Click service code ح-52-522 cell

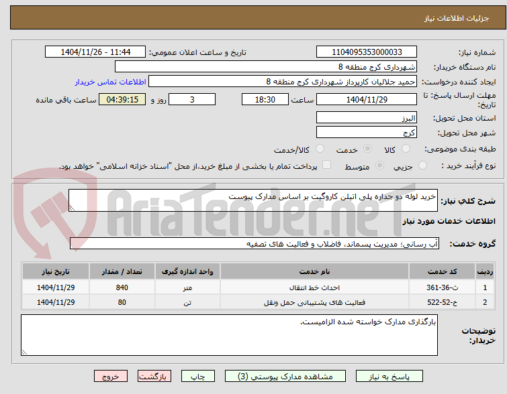point(442,302)
